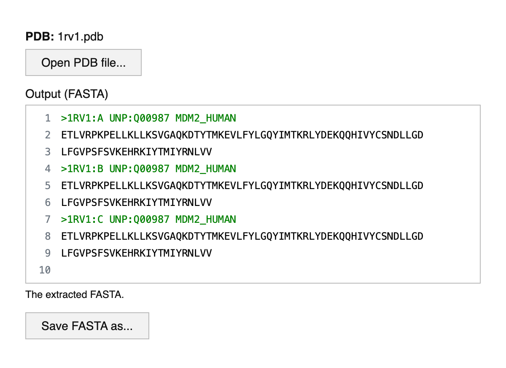Click the sequence text on line 8

tap(242, 236)
